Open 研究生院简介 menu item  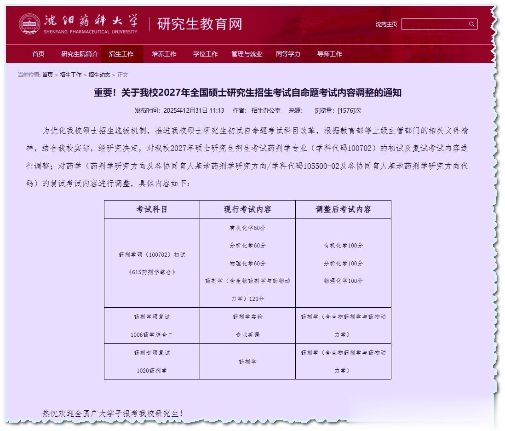pos(80,54)
